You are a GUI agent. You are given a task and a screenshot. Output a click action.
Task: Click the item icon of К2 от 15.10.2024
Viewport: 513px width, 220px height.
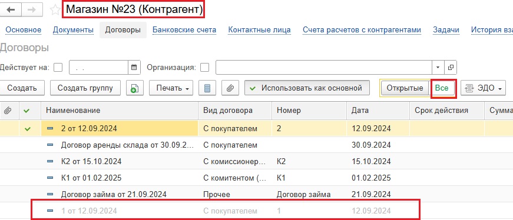[x=50, y=162]
